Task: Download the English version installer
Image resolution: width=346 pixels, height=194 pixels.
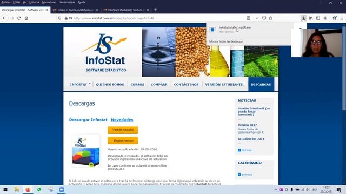Action: [123, 141]
